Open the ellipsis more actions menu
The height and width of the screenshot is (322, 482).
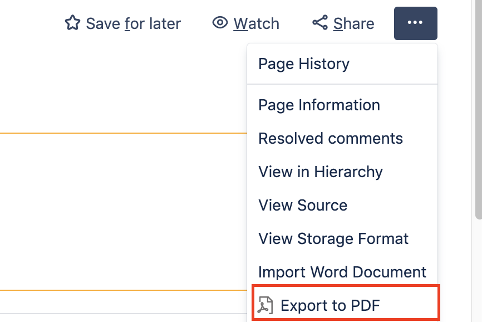(415, 23)
